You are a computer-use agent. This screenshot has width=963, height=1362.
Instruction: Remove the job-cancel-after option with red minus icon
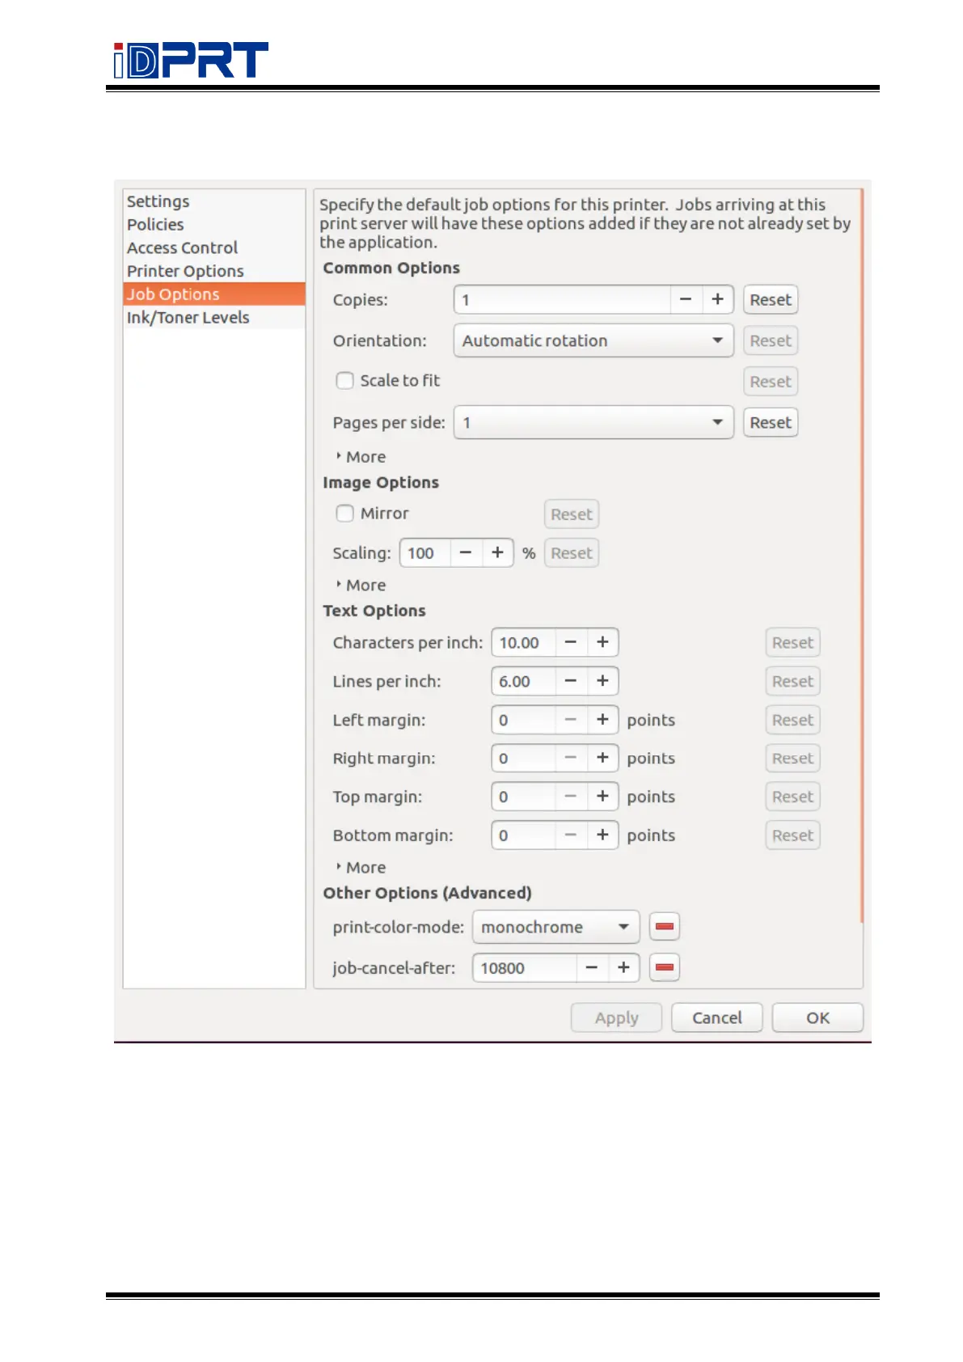pyautogui.click(x=664, y=967)
